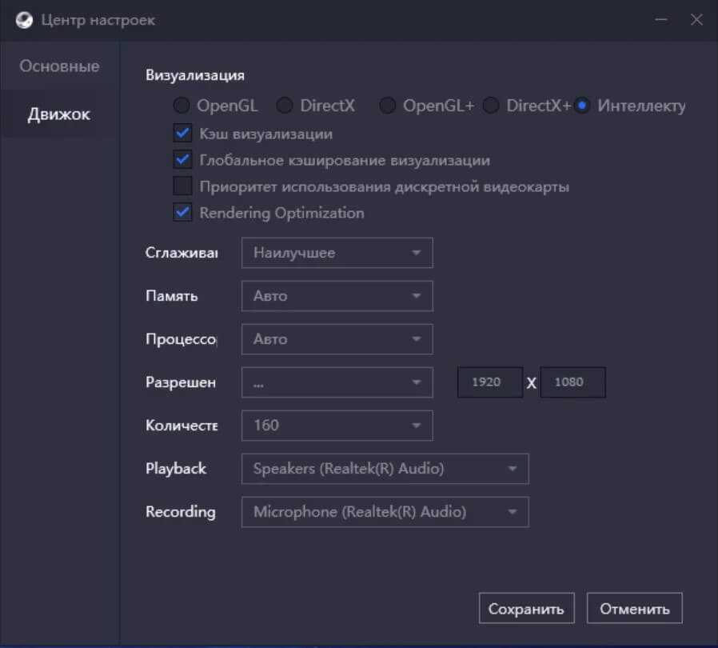The height and width of the screenshot is (648, 718).
Task: Click the Сохранить button
Action: click(526, 609)
